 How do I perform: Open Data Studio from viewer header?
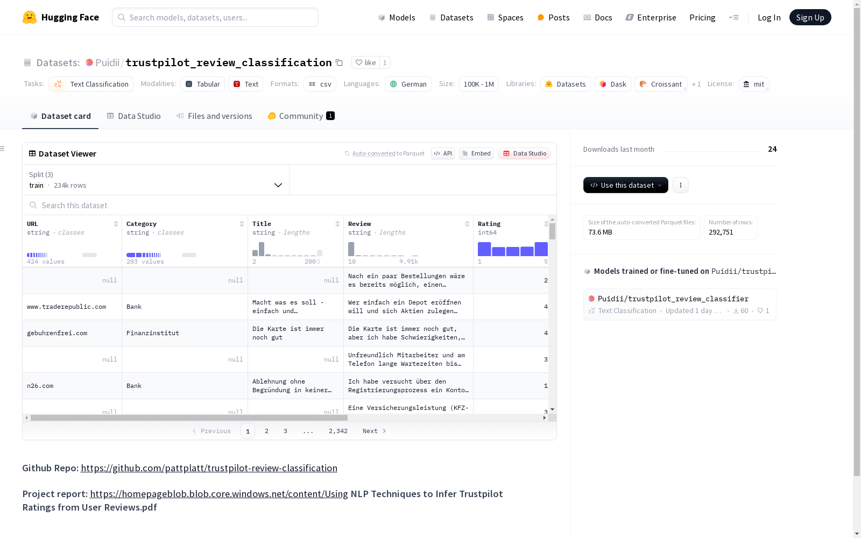click(x=524, y=153)
